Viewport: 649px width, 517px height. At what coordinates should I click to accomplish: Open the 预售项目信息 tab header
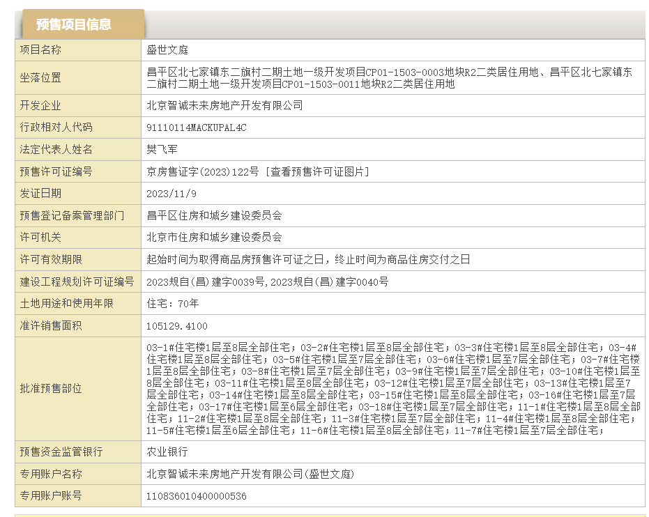(x=83, y=24)
